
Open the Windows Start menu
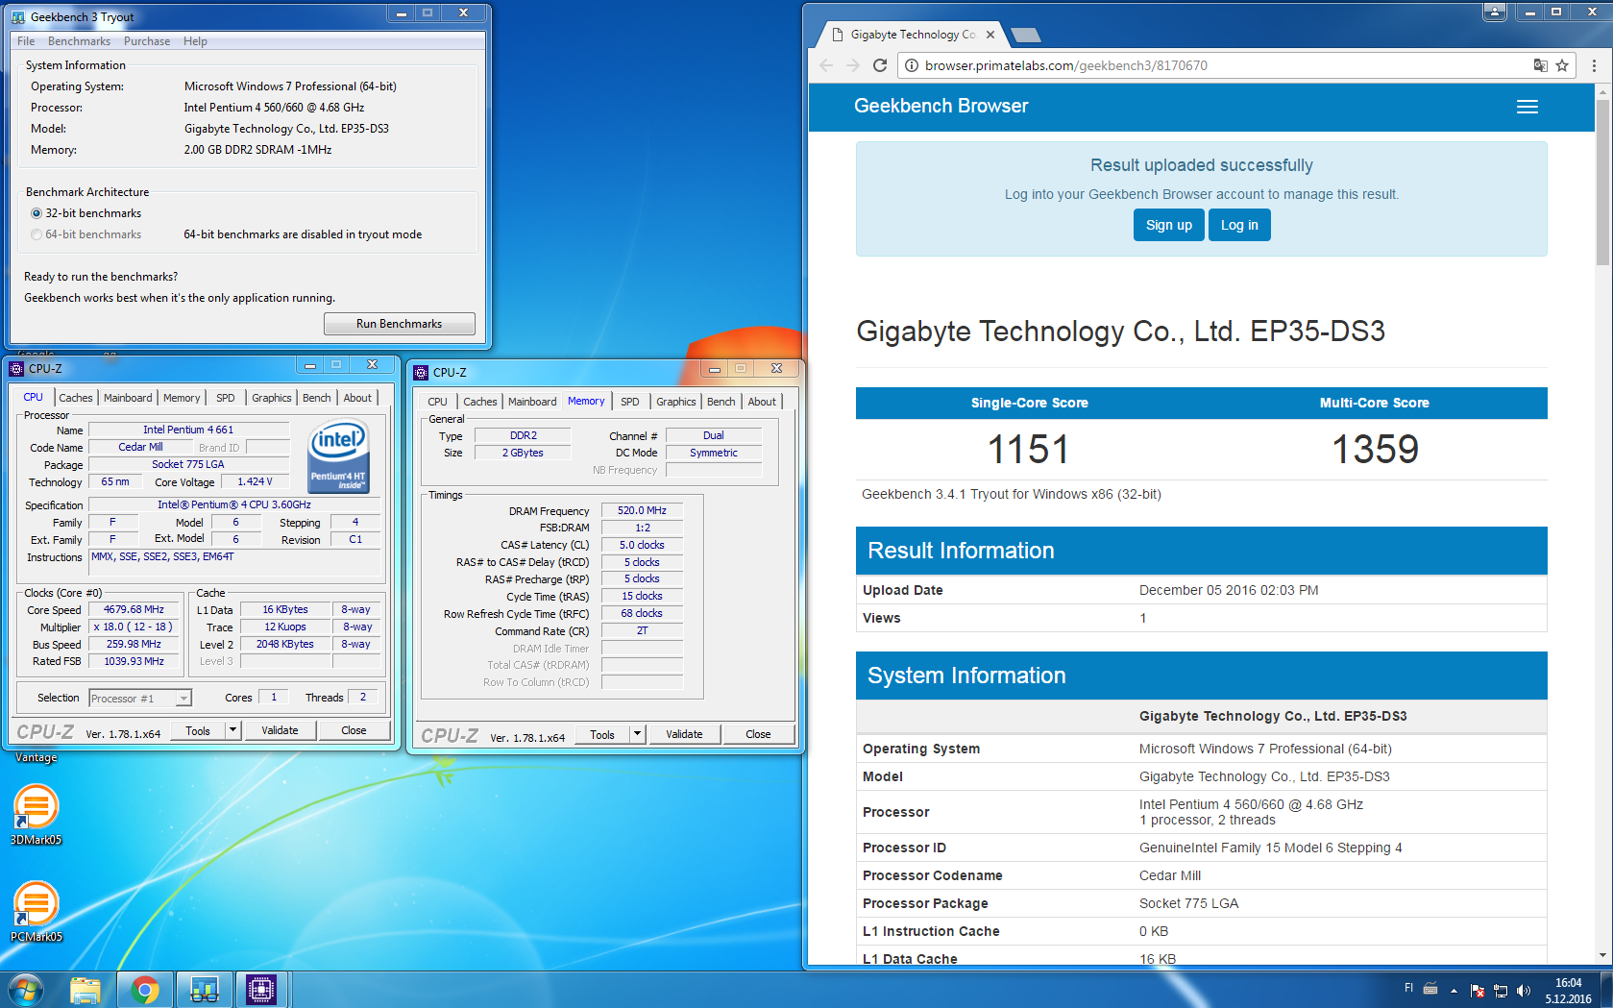tap(26, 990)
